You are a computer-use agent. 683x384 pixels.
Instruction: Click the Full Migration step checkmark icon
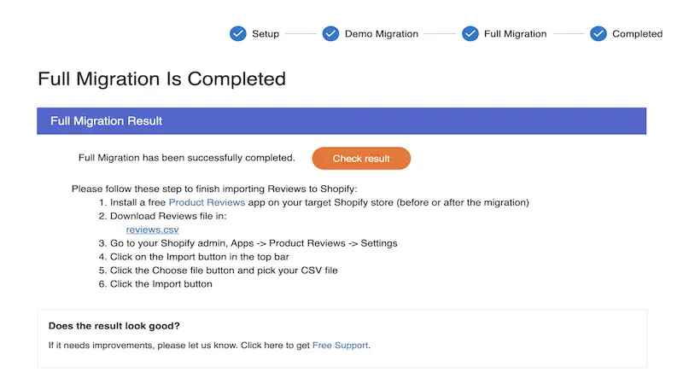tap(470, 34)
